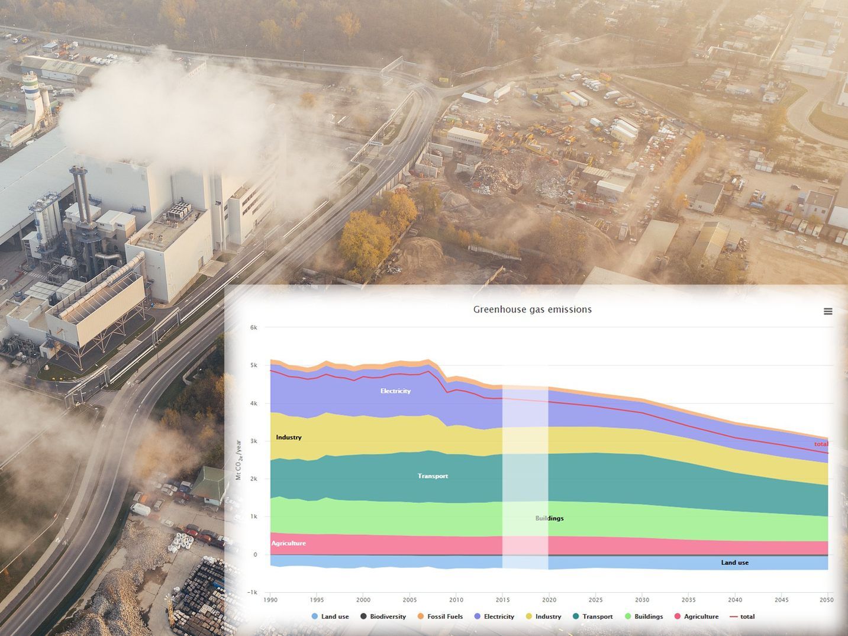Click the Industry legend label

548,616
